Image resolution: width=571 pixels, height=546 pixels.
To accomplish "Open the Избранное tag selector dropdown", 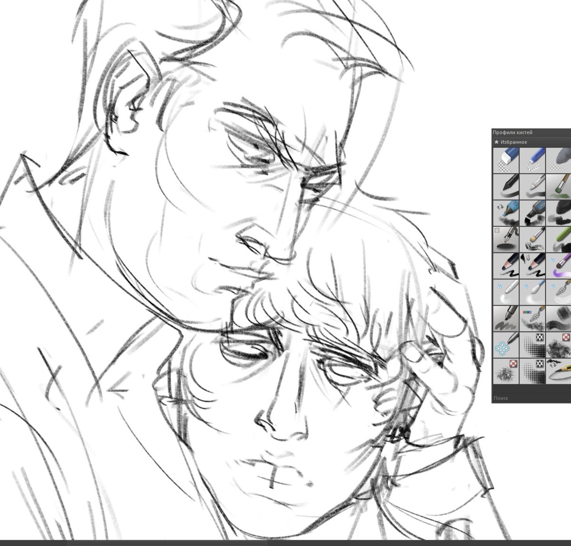I will tap(523, 142).
